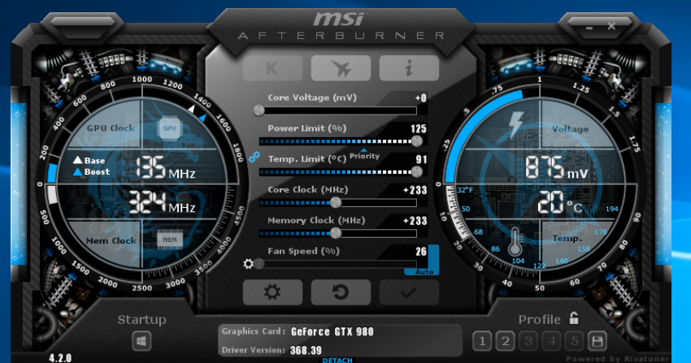Click the Temp. Limit slider handle
The image size is (691, 363).
(x=416, y=171)
